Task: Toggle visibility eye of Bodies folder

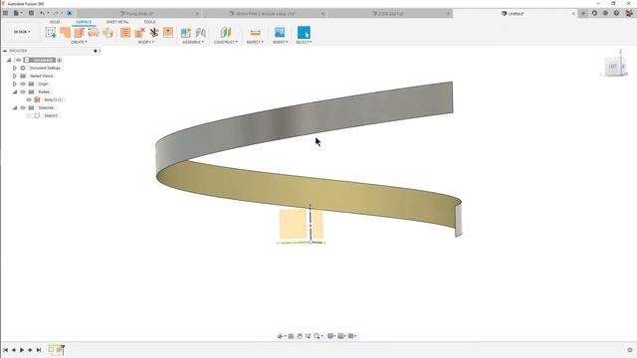Action: tap(23, 91)
